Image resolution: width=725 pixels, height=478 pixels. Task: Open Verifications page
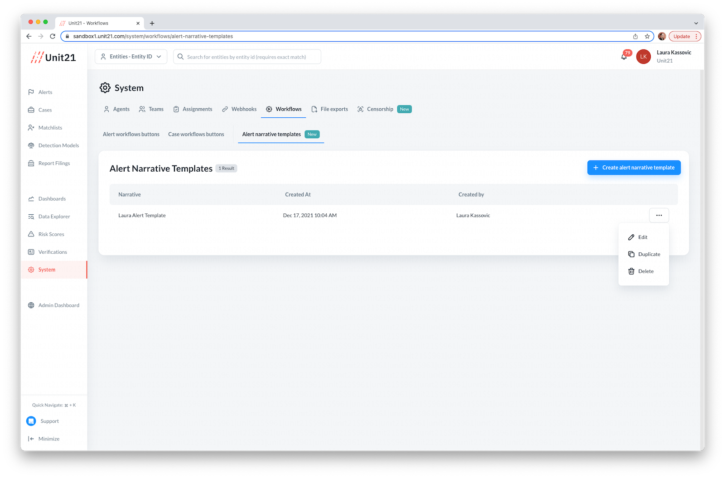tap(48, 252)
